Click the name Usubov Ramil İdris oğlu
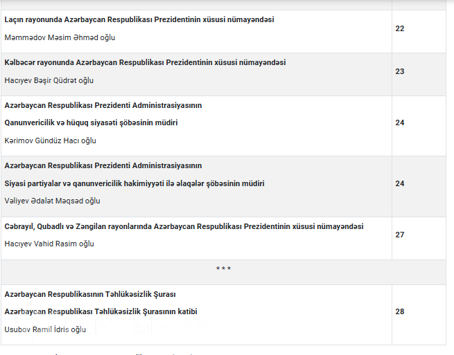 click(x=46, y=329)
